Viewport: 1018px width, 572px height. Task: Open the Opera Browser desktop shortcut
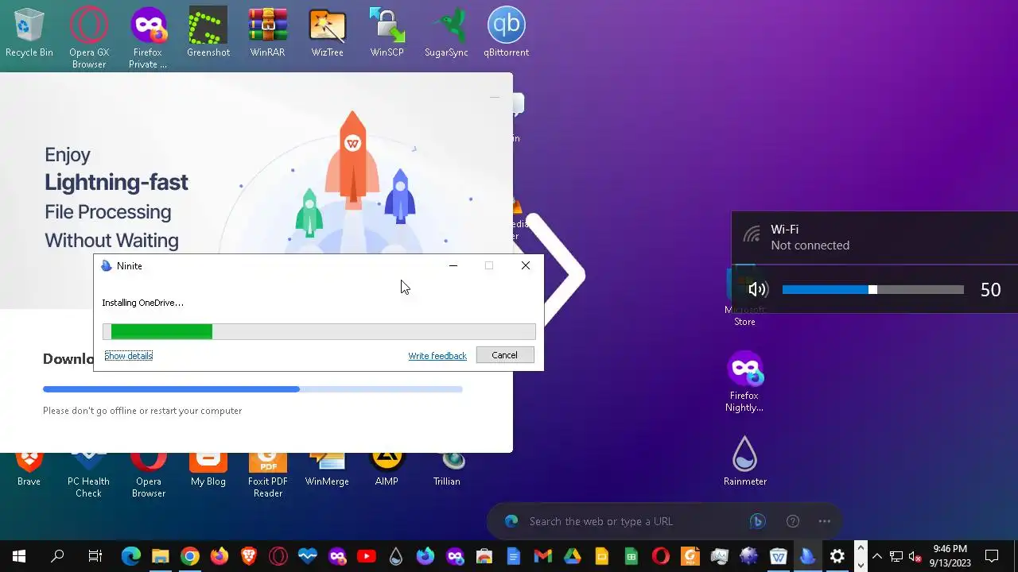coord(149,475)
